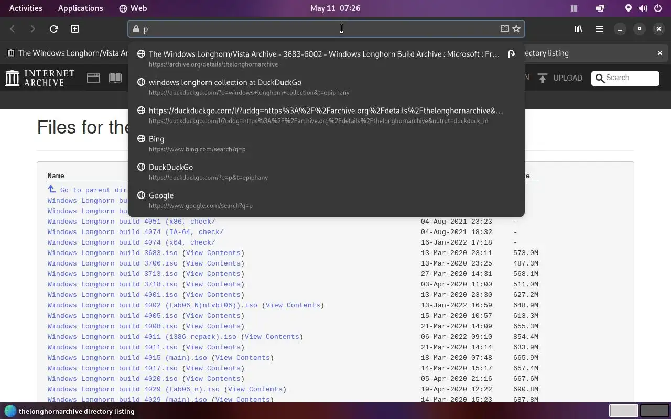
Task: Download build 4011 (i386 repack).iso
Action: tap(142, 337)
